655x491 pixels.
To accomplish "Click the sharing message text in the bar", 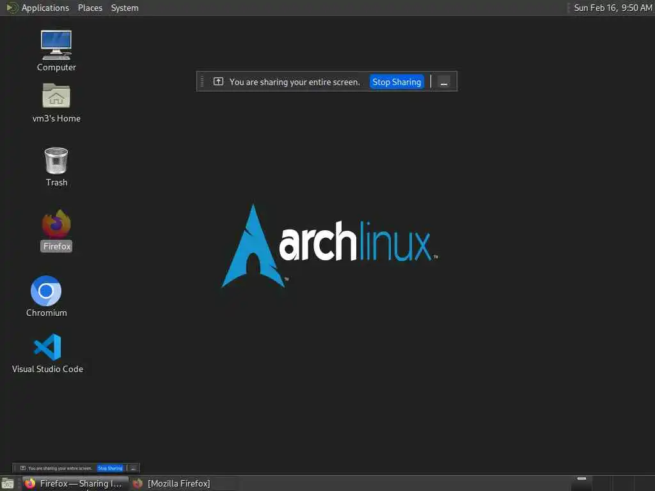I will 294,82.
